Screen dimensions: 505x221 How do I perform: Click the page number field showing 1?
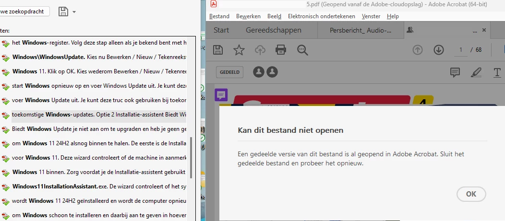pyautogui.click(x=461, y=50)
